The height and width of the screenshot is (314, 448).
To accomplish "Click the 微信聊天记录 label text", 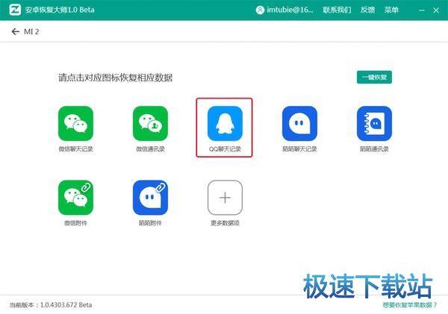I will pos(75,149).
